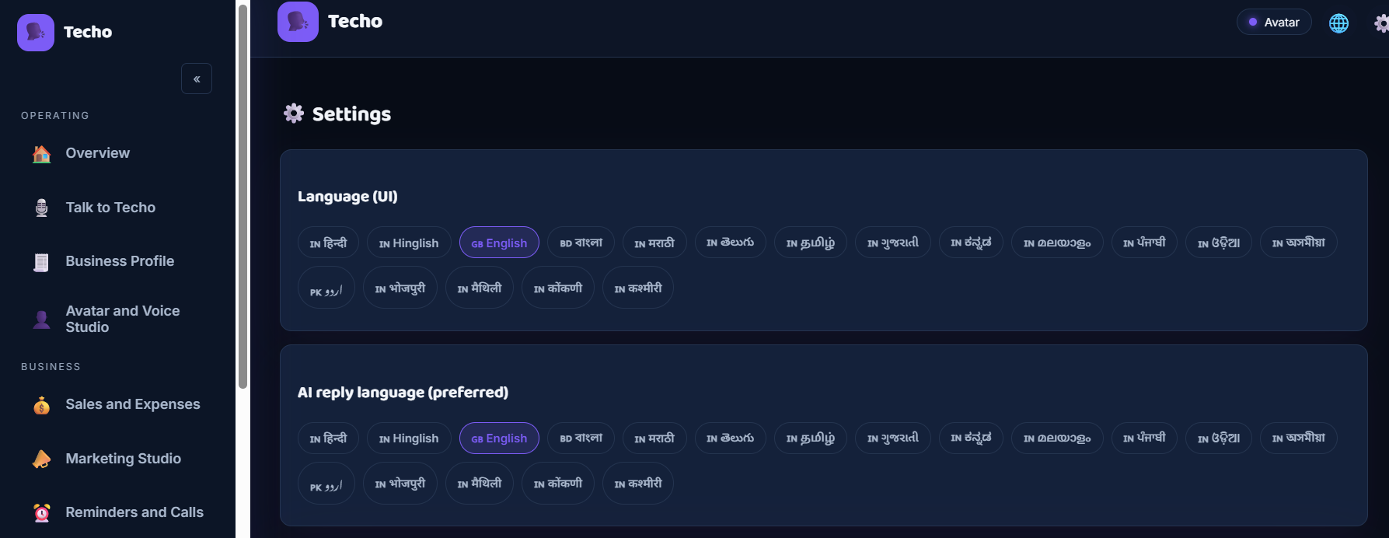Image resolution: width=1389 pixels, height=538 pixels.
Task: Select Hinglish under Language (UI)
Action: pos(409,243)
